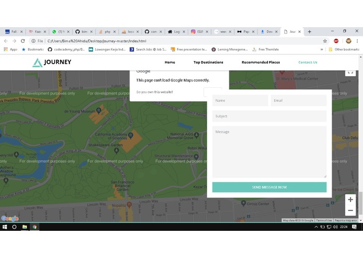Click the Circus Center map pin
This screenshot has width=363, height=258.
click(243, 203)
